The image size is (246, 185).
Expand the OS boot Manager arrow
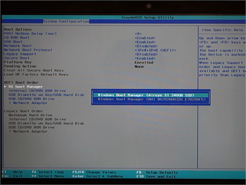coord(5,86)
